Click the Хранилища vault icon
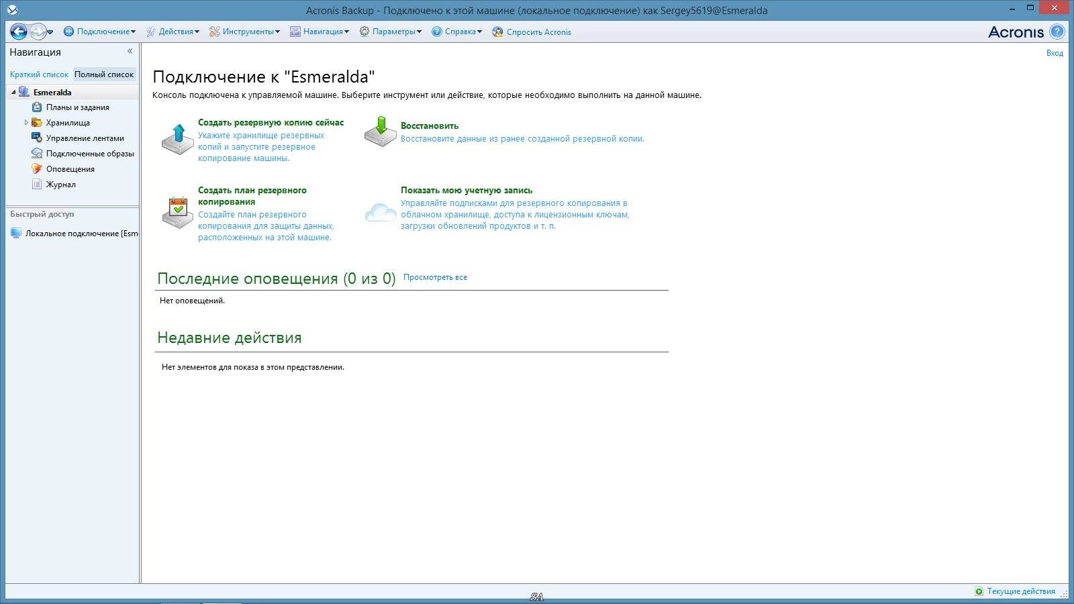This screenshot has height=604, width=1074. [37, 123]
